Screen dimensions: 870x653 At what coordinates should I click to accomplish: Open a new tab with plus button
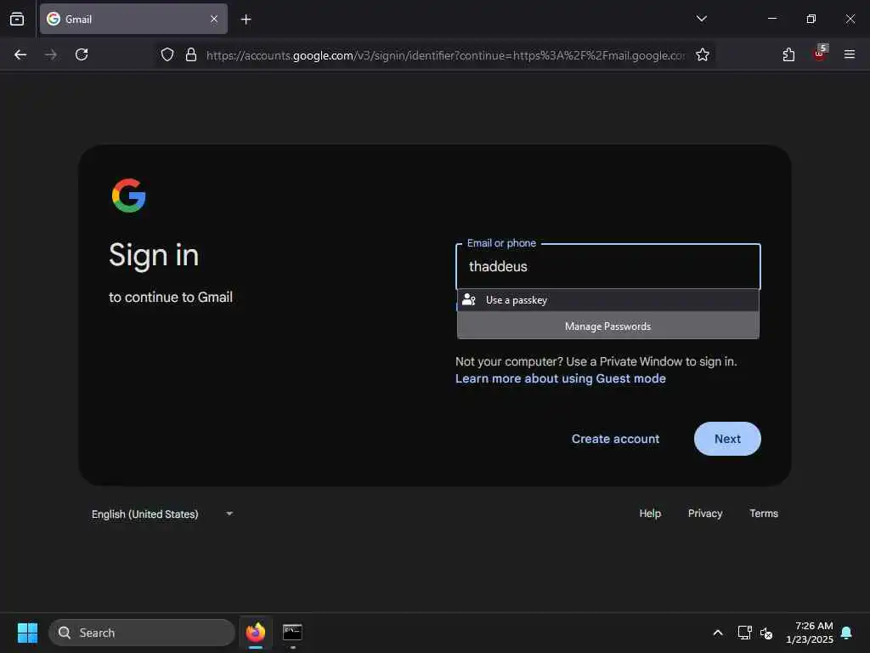[246, 20]
